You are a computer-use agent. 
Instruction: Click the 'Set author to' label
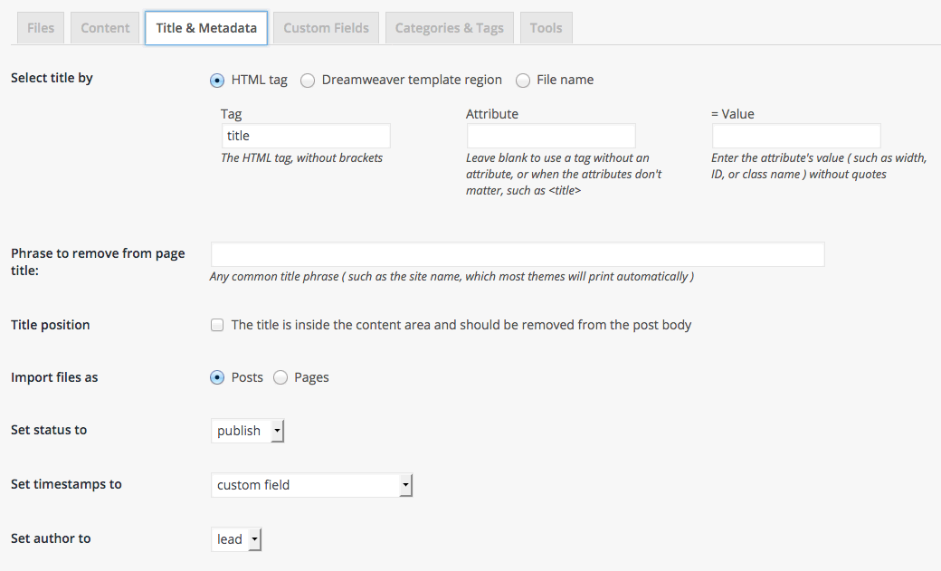click(51, 538)
